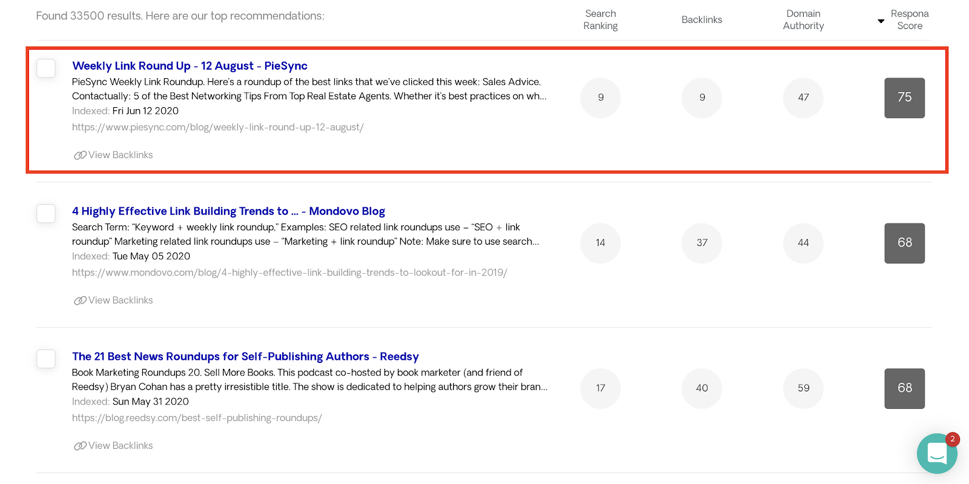Click the indexed date Tue May 05 2020
This screenshot has width=969, height=484.
(151, 256)
